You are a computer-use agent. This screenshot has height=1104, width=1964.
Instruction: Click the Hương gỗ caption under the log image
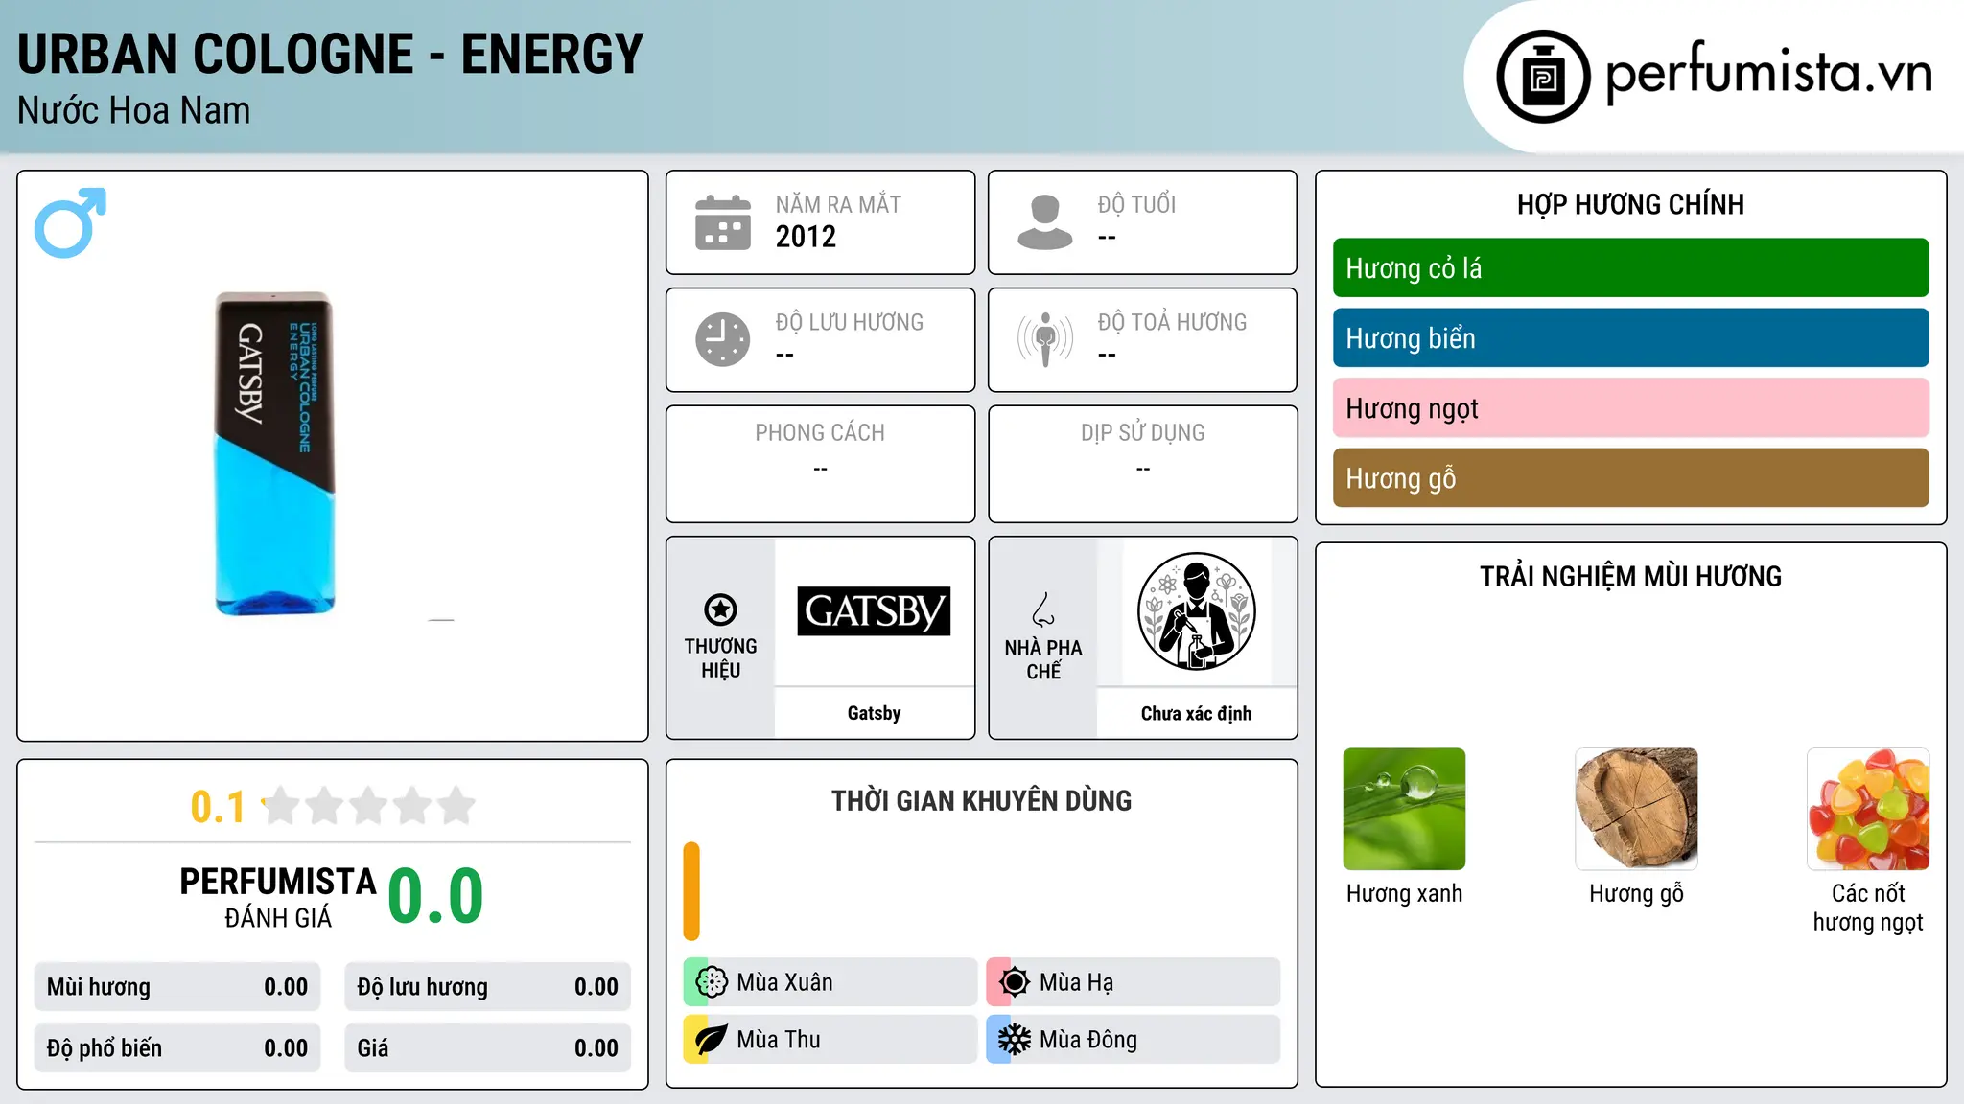point(1636,894)
